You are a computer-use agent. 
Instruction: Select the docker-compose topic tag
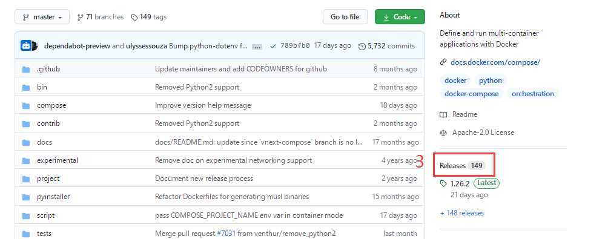click(x=472, y=94)
